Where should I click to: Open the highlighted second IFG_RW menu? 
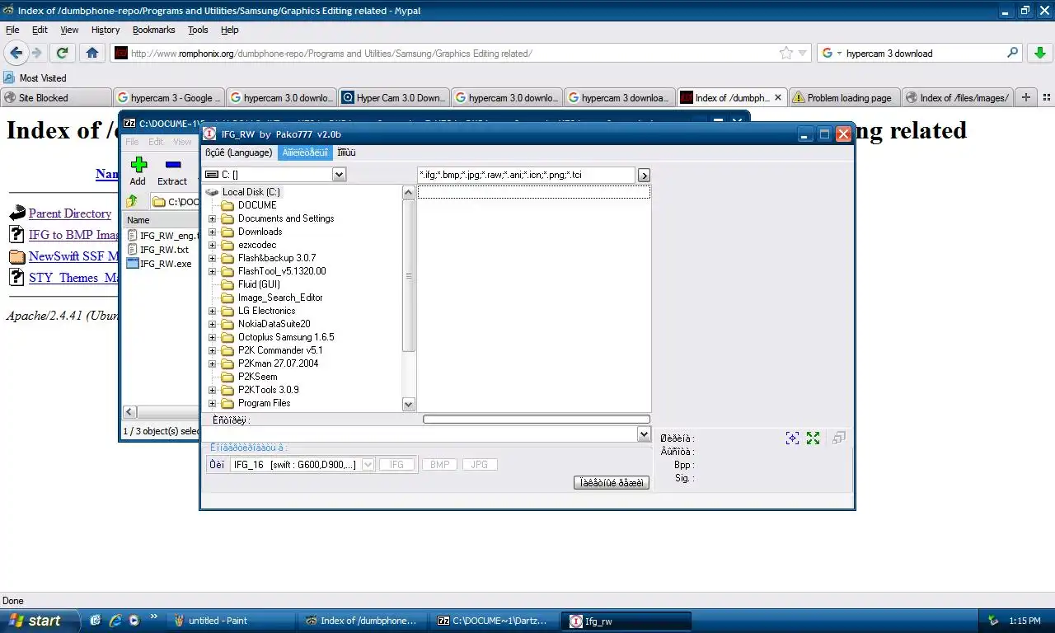click(305, 152)
